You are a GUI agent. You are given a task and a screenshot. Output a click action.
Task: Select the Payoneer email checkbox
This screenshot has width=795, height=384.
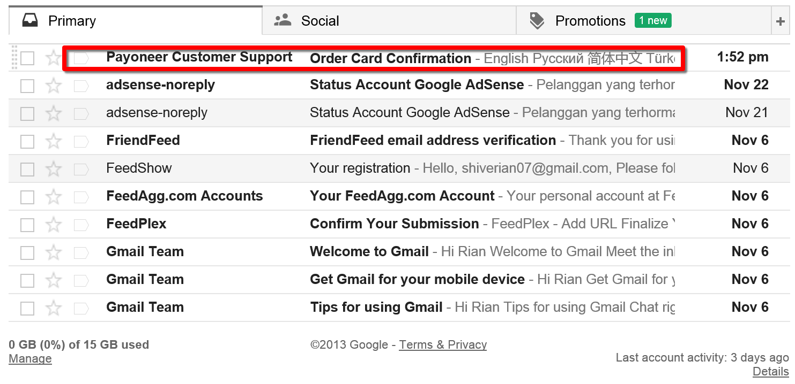point(27,58)
